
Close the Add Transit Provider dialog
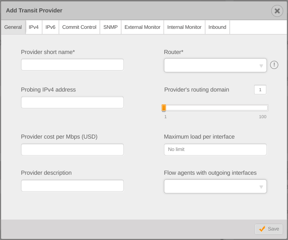tap(277, 11)
